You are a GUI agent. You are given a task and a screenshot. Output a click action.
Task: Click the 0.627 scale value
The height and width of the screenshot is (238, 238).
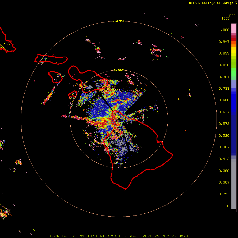click(x=224, y=112)
